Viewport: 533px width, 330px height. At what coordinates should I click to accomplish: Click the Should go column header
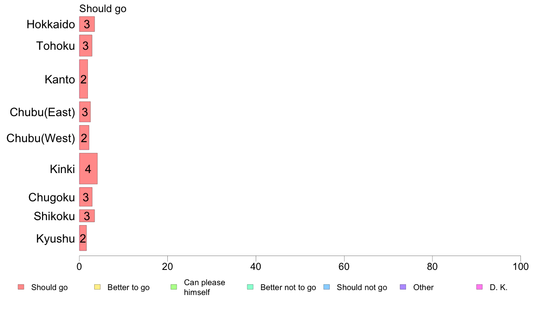tap(103, 9)
